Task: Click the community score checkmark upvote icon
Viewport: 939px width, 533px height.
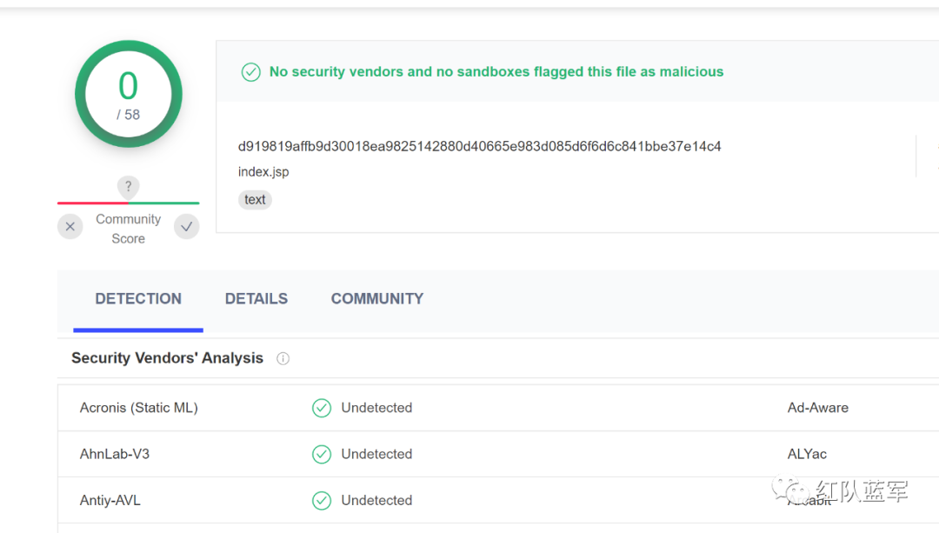Action: pyautogui.click(x=186, y=227)
